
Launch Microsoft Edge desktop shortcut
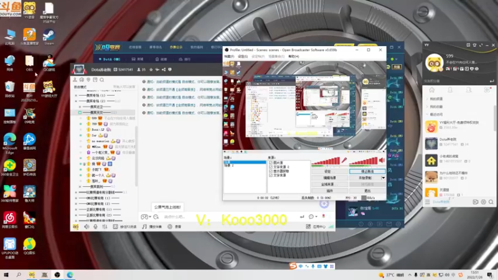coord(10,143)
